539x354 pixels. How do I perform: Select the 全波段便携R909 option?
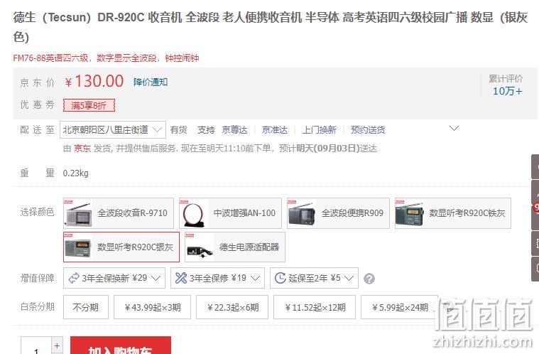338,213
